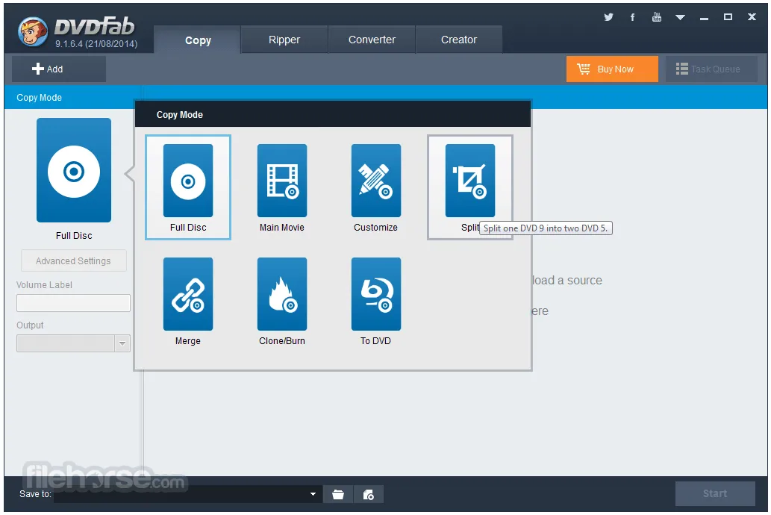The image size is (771, 515).
Task: Click the Save to path field
Action: [187, 494]
